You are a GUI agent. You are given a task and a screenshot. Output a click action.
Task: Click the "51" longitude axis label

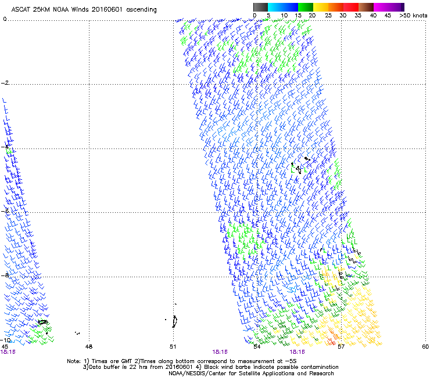[173, 347]
